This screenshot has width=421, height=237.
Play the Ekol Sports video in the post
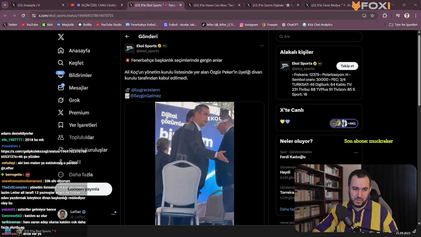pos(194,164)
